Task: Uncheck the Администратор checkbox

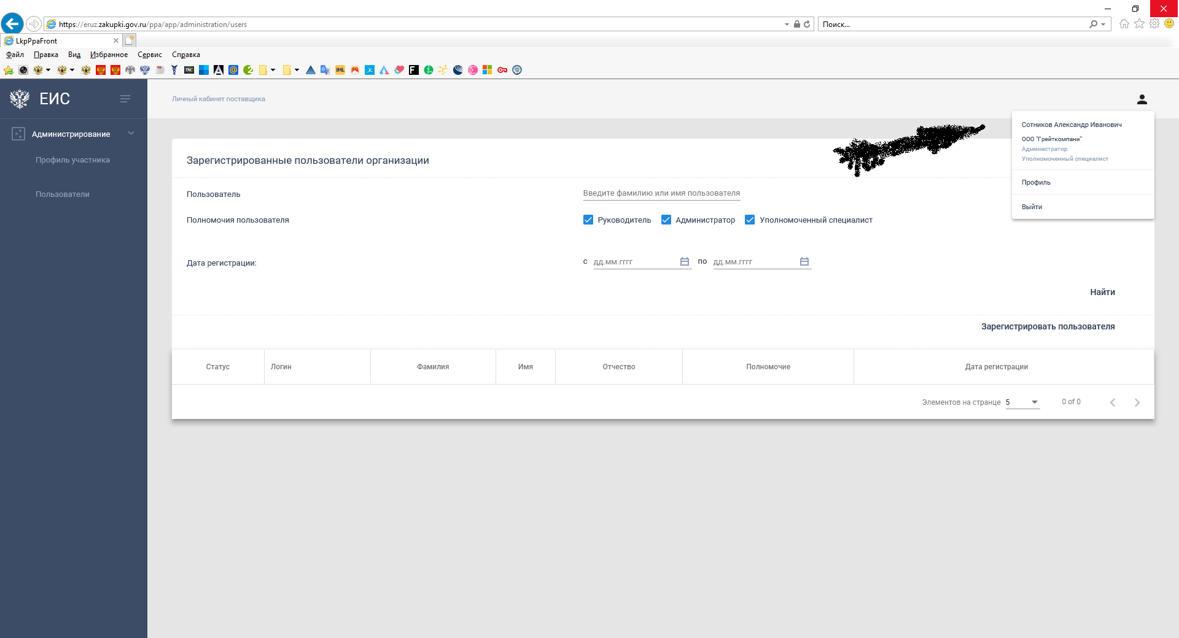Action: pos(666,220)
